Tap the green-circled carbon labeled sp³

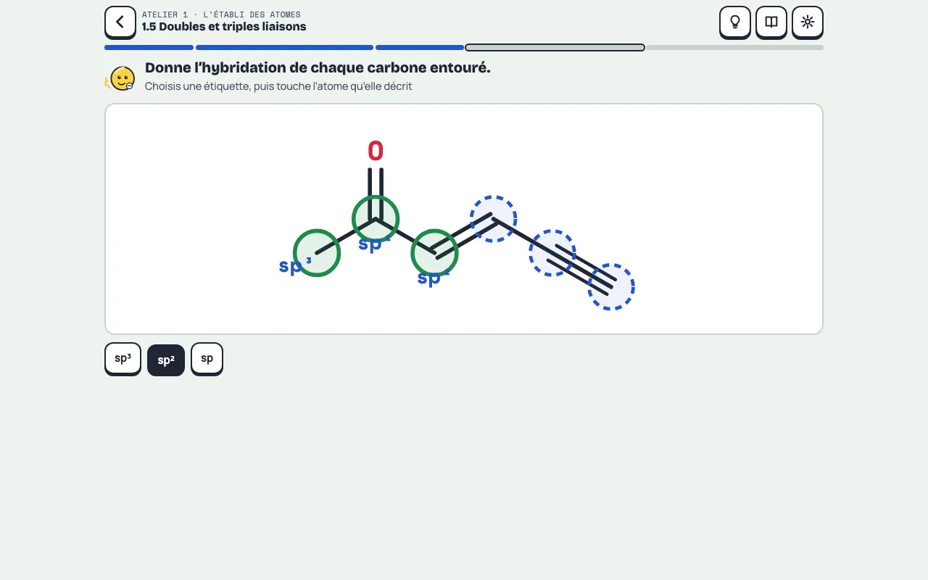(317, 253)
